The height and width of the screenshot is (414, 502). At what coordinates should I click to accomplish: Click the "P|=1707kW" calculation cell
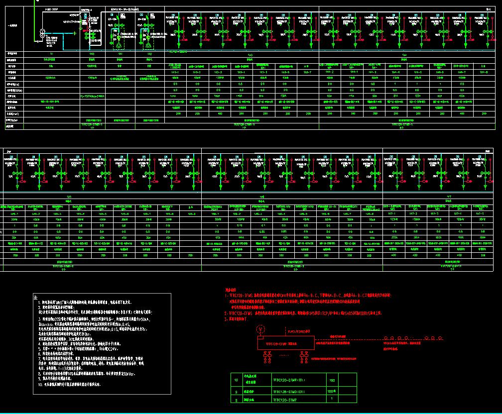93,96
